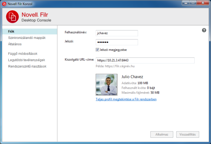Click the Novell Filr red logo icon
The height and width of the screenshot is (144, 211).
12,17
